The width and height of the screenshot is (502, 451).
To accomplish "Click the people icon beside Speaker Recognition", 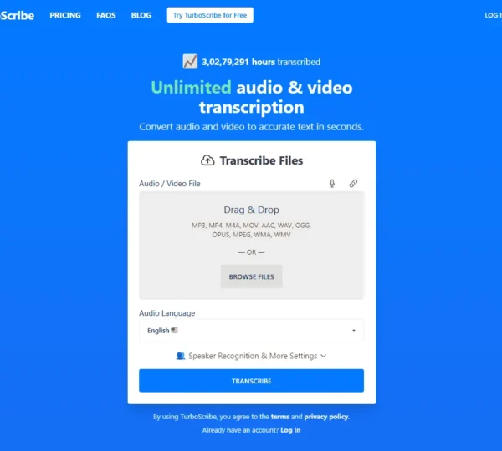I will pyautogui.click(x=181, y=356).
